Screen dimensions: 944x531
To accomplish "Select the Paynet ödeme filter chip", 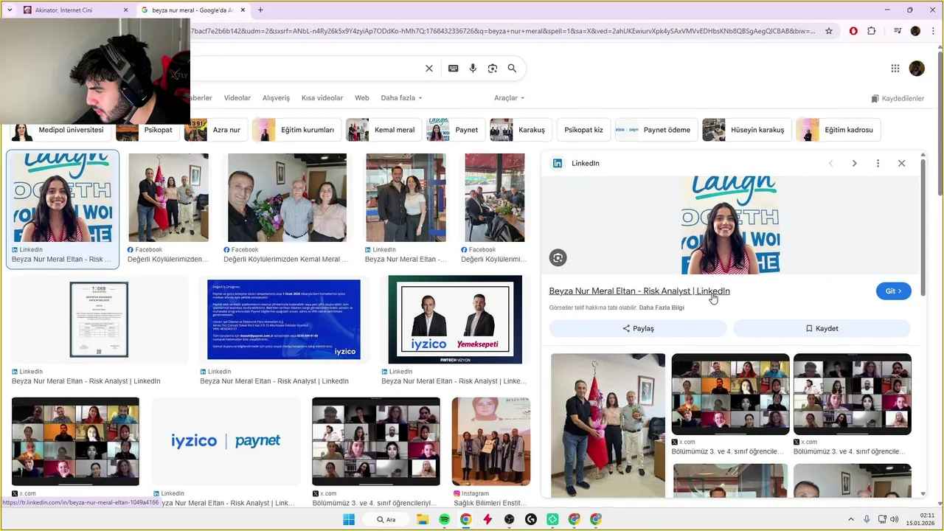I will click(656, 130).
